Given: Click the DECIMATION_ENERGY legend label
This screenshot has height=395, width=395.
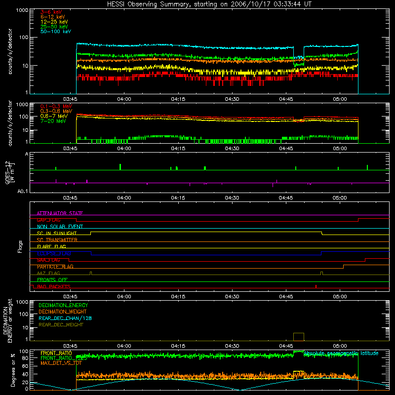Looking at the screenshot, I should (63, 305).
